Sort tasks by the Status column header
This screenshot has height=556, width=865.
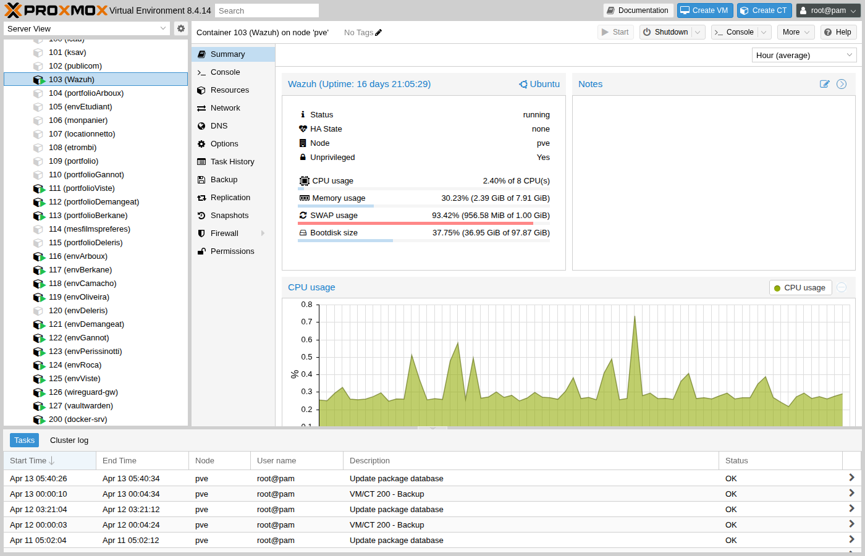tap(780, 461)
